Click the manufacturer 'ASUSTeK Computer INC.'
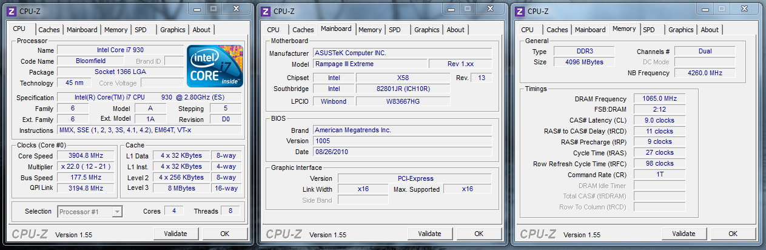Image resolution: width=766 pixels, height=250 pixels. click(x=402, y=53)
